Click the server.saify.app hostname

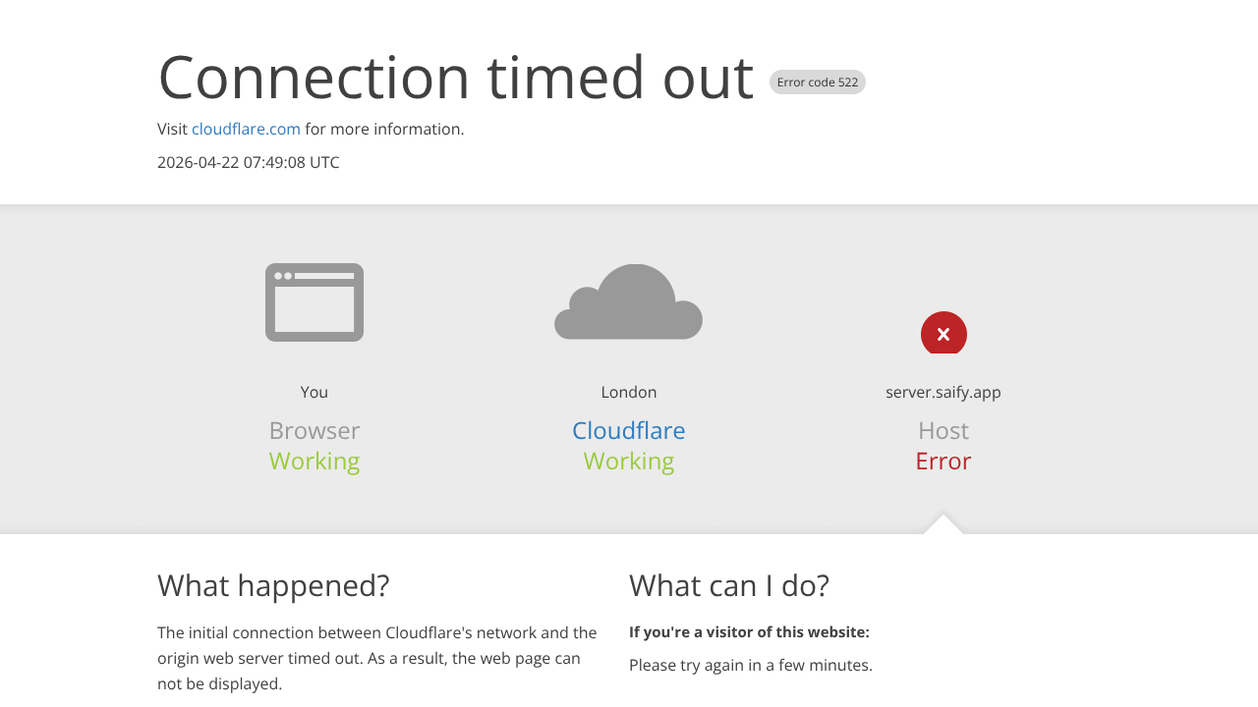click(x=943, y=392)
